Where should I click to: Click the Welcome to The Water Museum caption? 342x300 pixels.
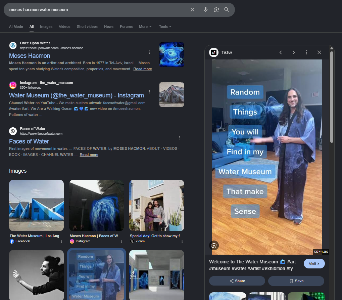tap(253, 265)
